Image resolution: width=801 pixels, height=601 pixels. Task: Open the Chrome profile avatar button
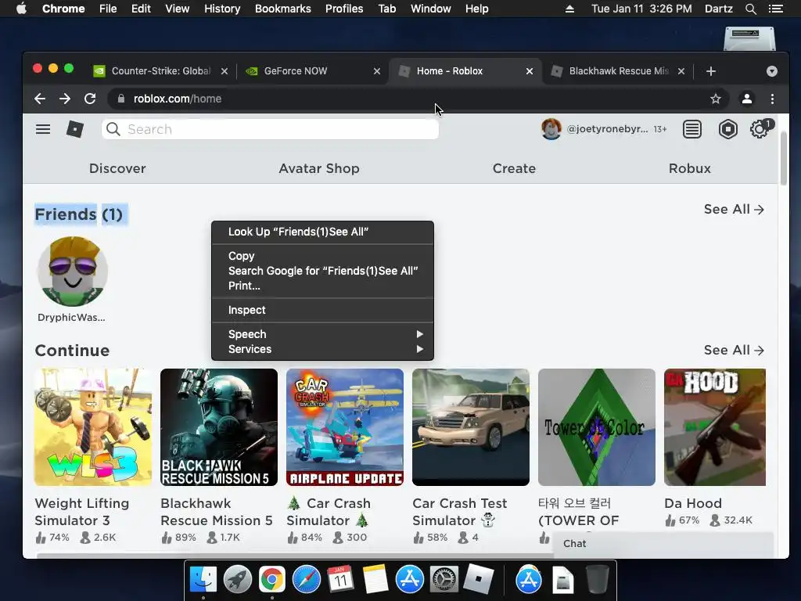(x=747, y=99)
